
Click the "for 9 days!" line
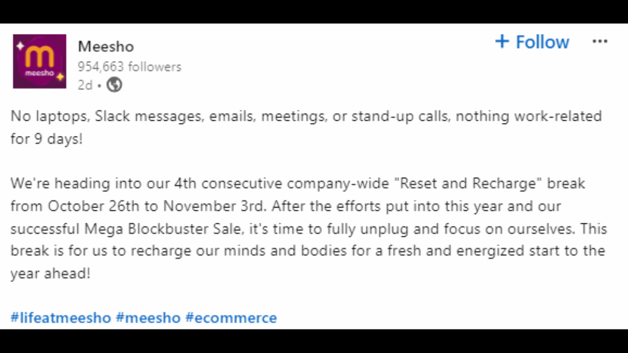pyautogui.click(x=46, y=139)
